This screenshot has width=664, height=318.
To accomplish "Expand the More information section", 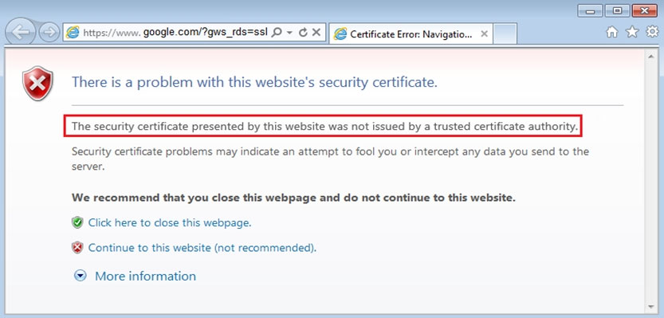I will (x=145, y=276).
